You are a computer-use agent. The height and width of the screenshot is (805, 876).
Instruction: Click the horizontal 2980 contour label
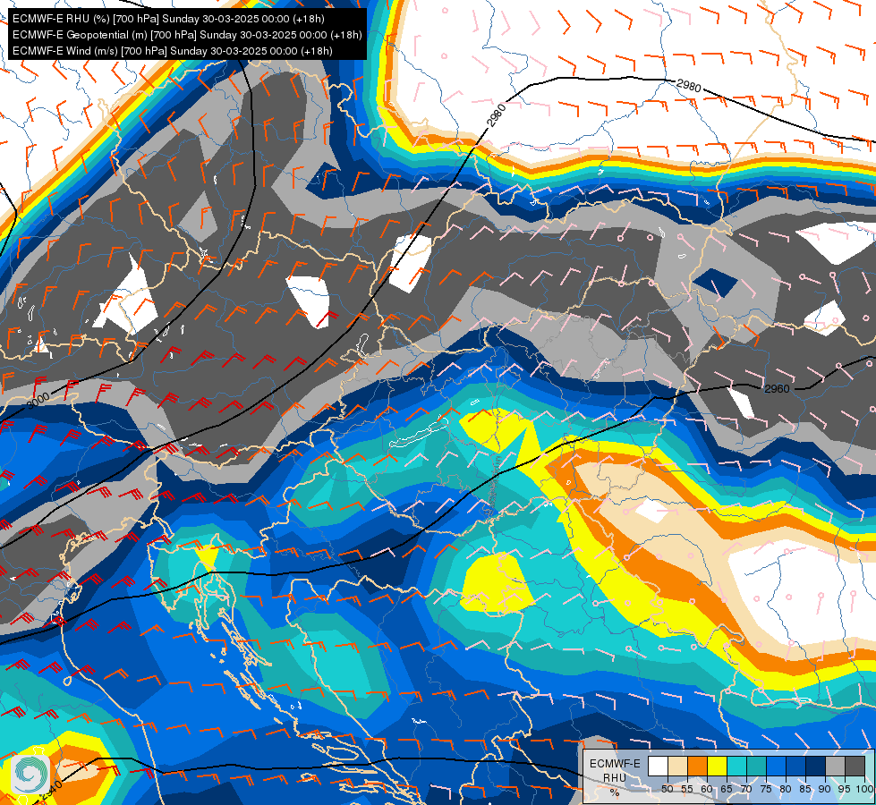pyautogui.click(x=688, y=86)
